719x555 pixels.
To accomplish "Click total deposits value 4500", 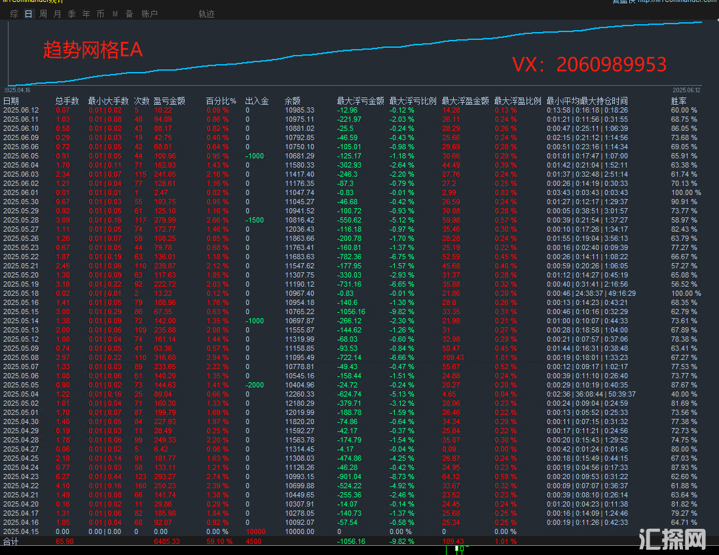I will click(253, 542).
